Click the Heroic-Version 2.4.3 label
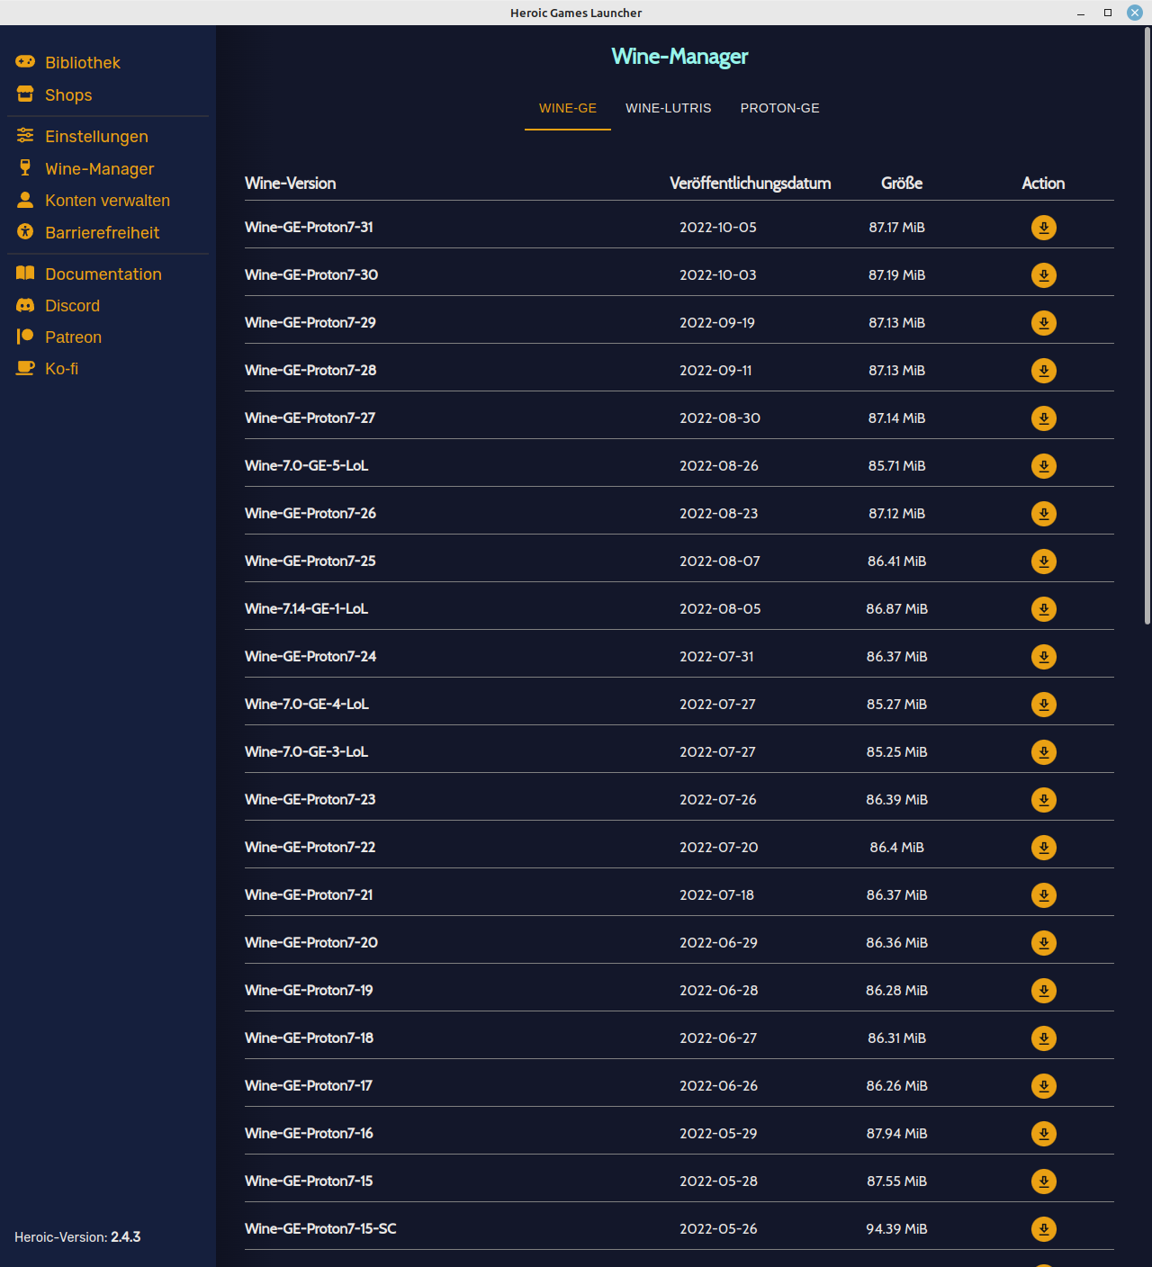Image resolution: width=1152 pixels, height=1267 pixels. 77,1237
